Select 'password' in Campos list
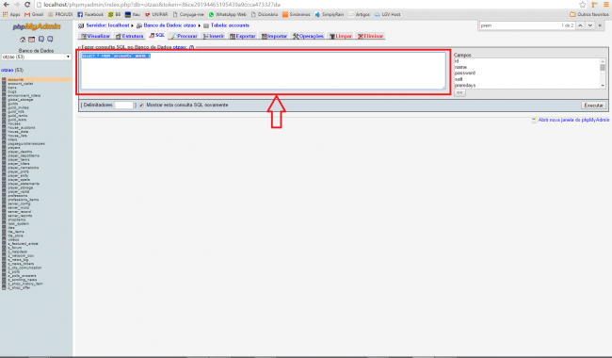The width and height of the screenshot is (612, 358). (x=465, y=73)
